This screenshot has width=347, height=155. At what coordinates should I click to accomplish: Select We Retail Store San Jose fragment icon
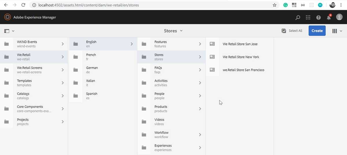tap(212, 44)
